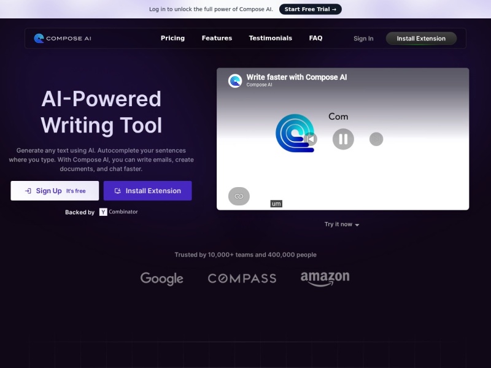The height and width of the screenshot is (368, 491).
Task: Skip to the next video track
Action: tap(376, 139)
